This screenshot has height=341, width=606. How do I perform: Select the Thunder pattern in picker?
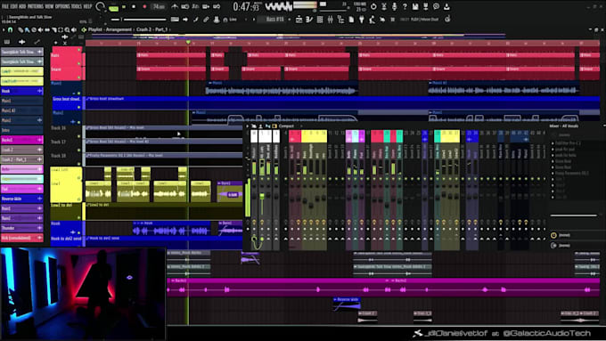click(21, 228)
